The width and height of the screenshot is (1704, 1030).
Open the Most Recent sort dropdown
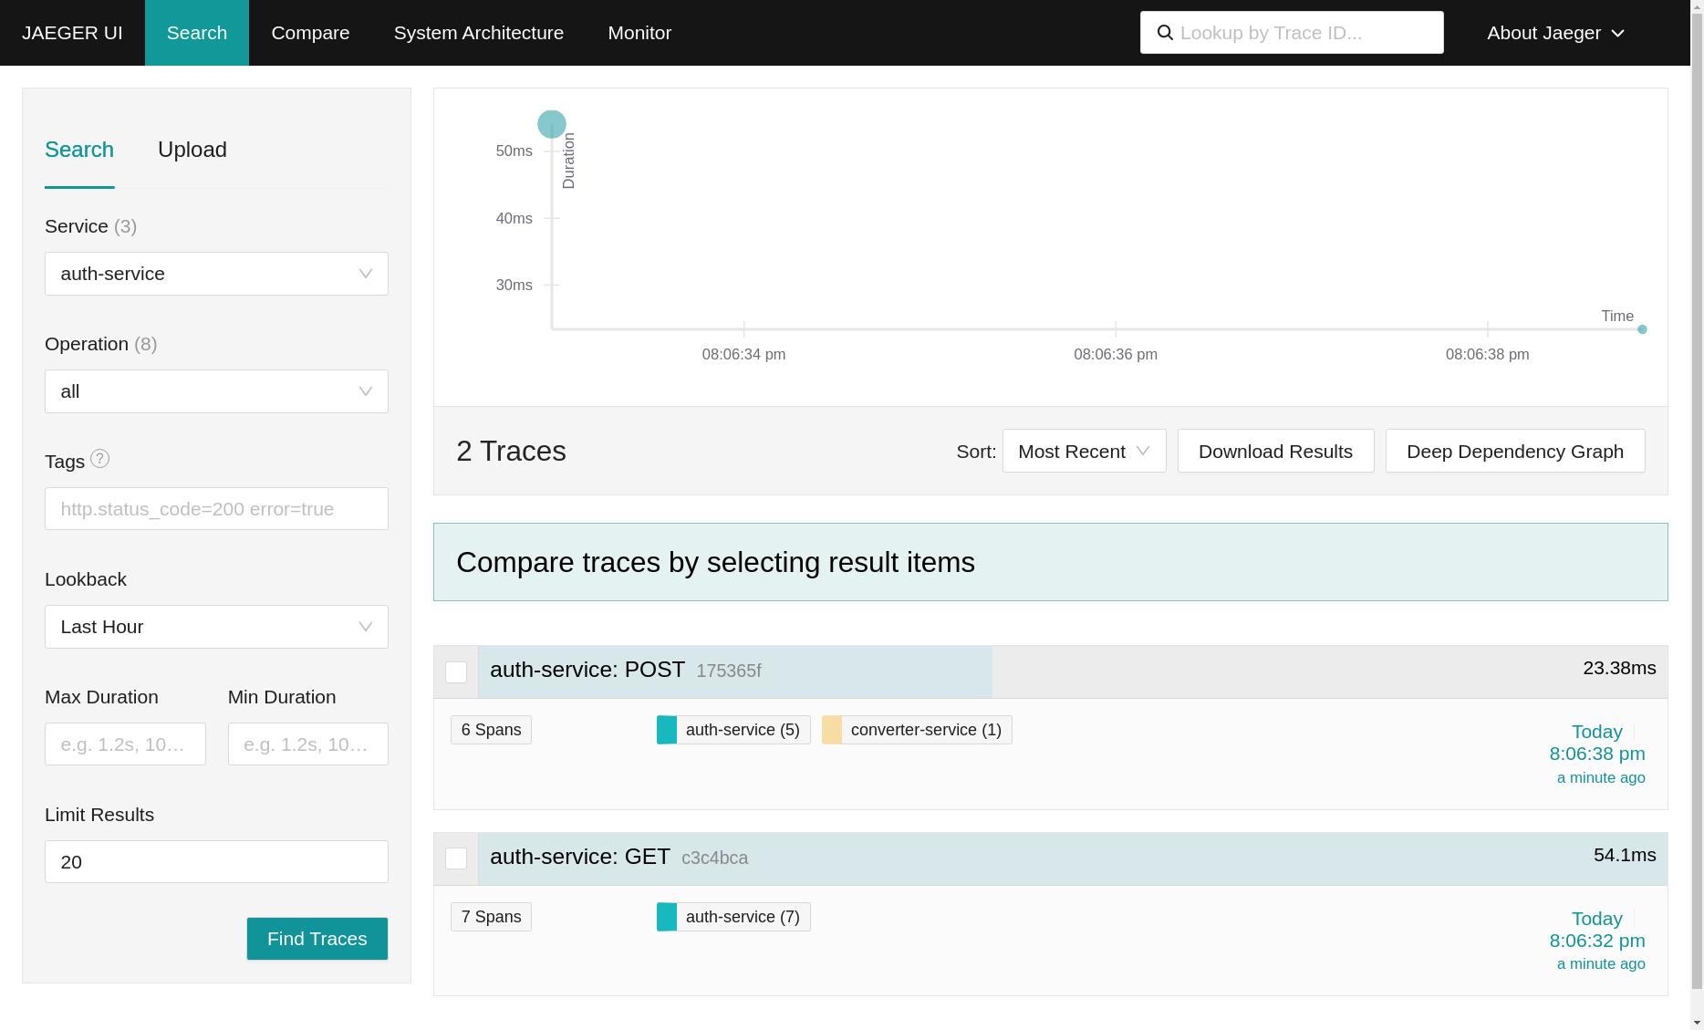[x=1084, y=451]
